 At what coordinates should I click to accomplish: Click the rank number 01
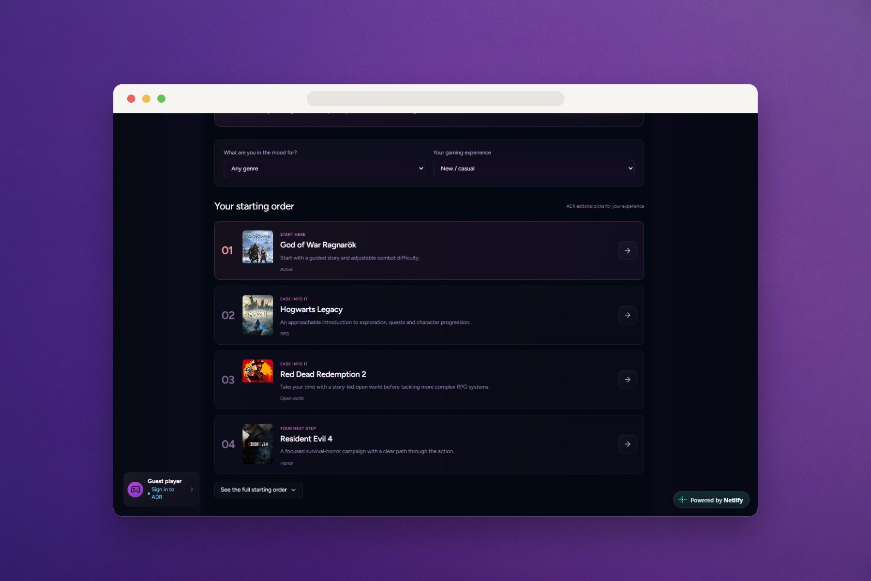(227, 250)
